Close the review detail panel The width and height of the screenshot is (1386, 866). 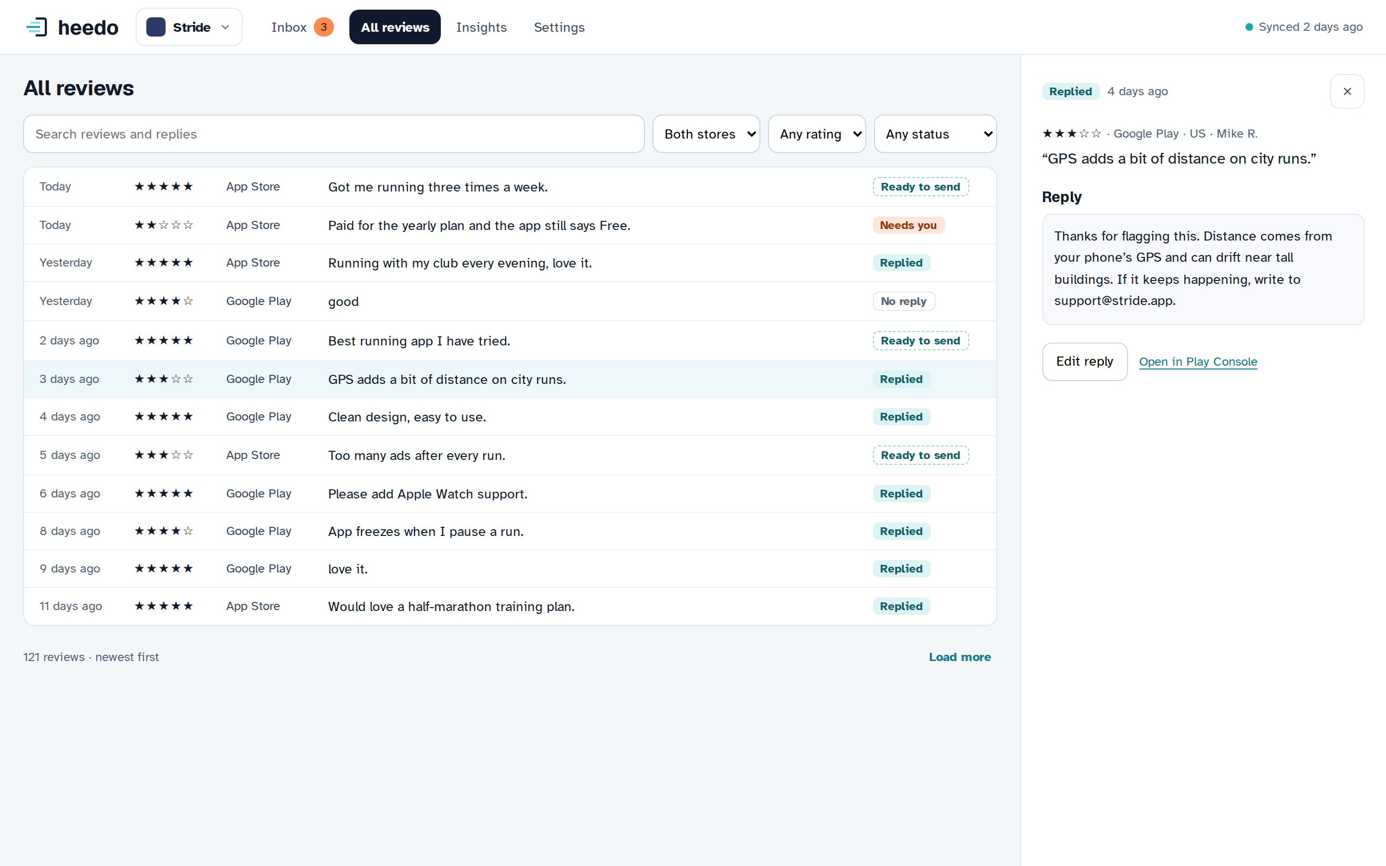point(1347,91)
